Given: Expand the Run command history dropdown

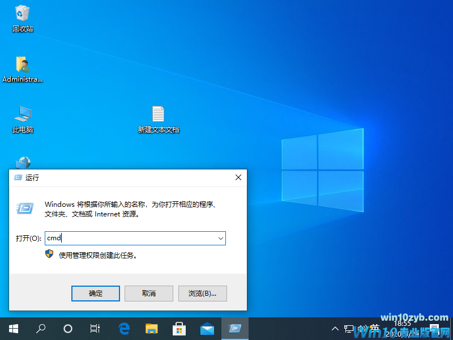Looking at the screenshot, I should tap(220, 238).
